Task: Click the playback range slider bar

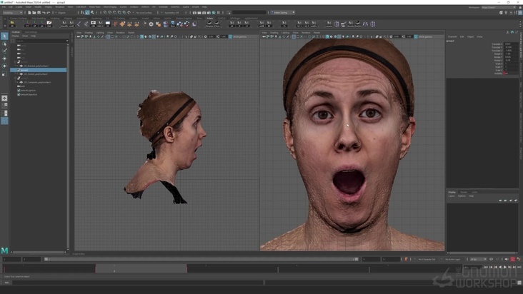Action: (x=201, y=259)
